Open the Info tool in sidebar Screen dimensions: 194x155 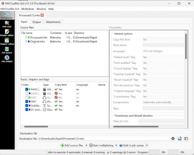pos(7,24)
